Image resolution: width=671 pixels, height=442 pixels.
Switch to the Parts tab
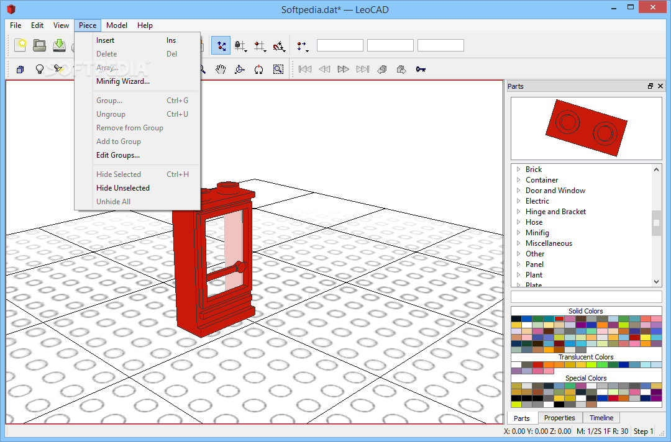point(522,418)
